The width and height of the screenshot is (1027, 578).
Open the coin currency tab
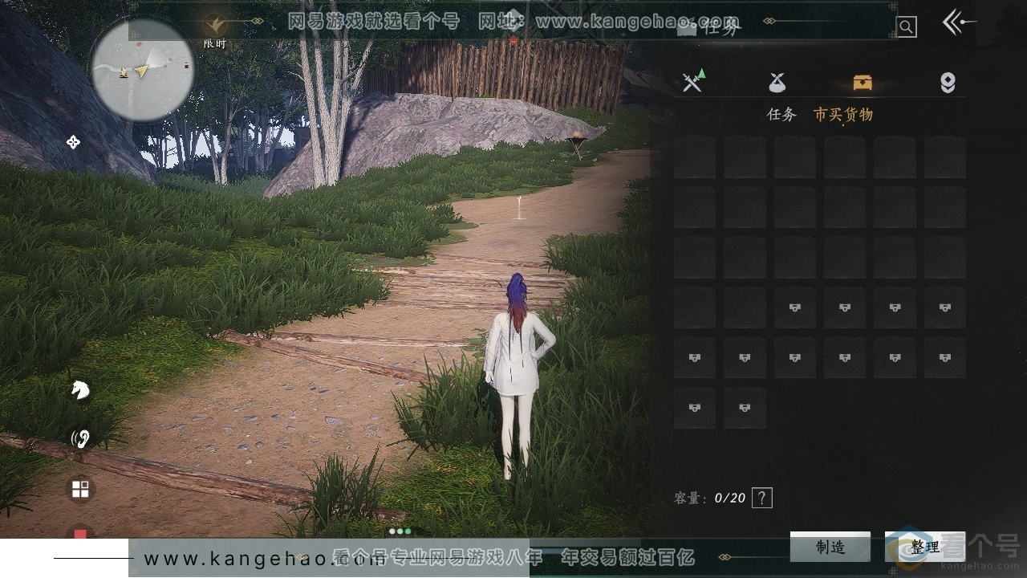pos(948,83)
